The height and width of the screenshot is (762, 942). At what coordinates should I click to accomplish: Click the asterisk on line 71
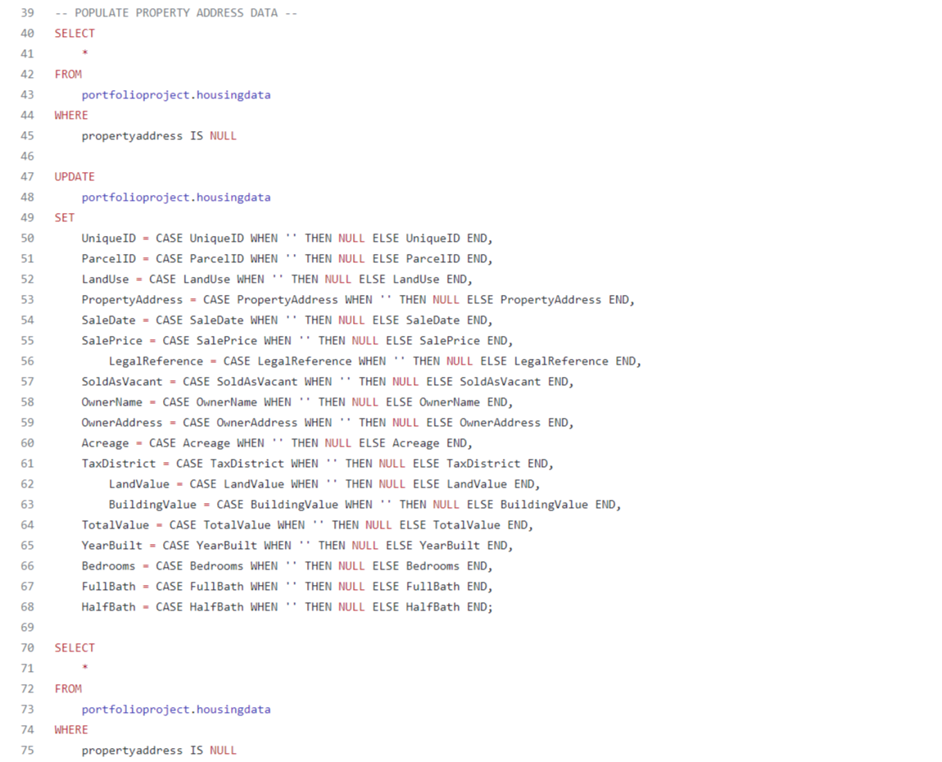tap(84, 668)
